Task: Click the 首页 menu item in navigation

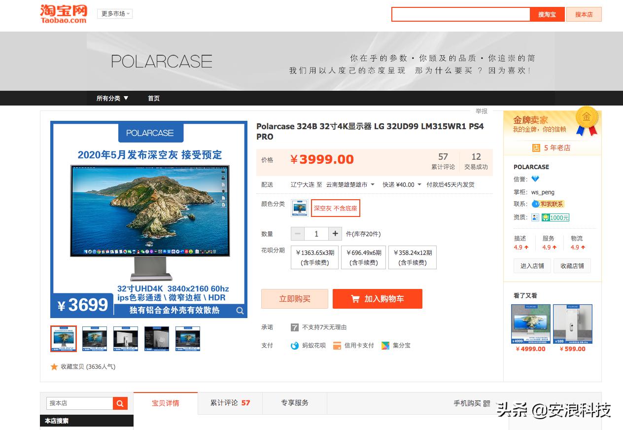Action: [x=153, y=98]
